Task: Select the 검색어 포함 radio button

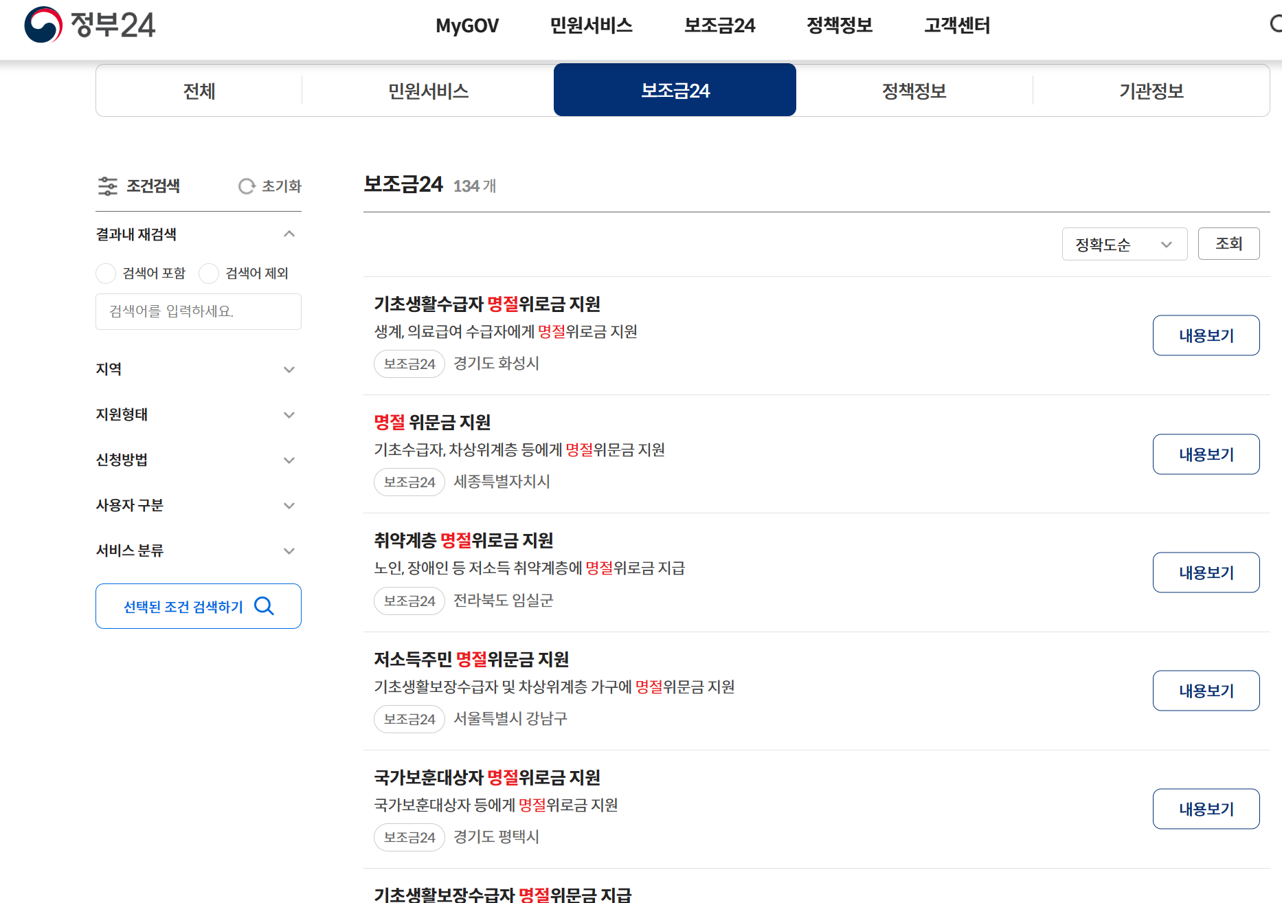Action: 106,274
